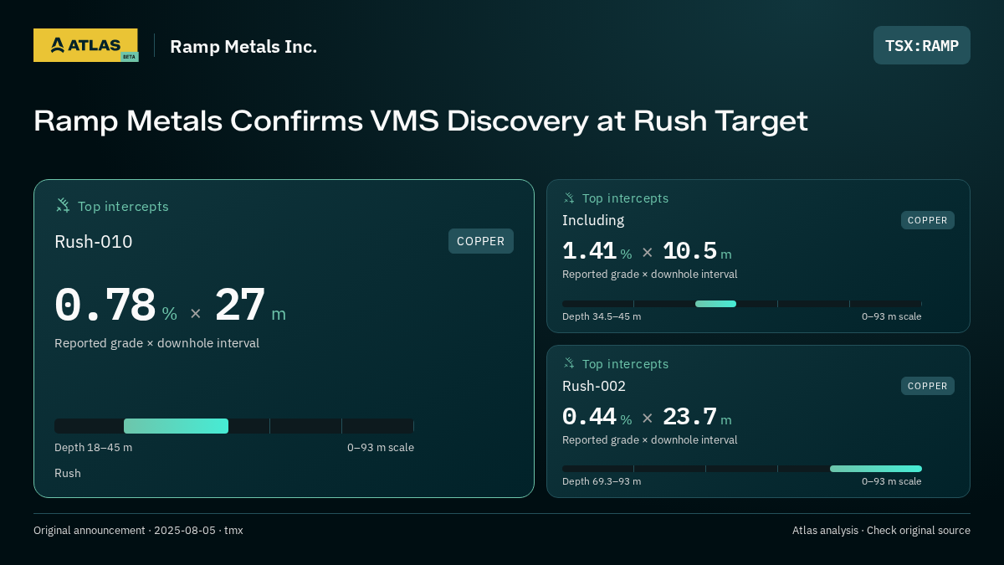Screen dimensions: 1004x565
Task: Click the 'Rush' target label in large card
Action: (x=68, y=473)
